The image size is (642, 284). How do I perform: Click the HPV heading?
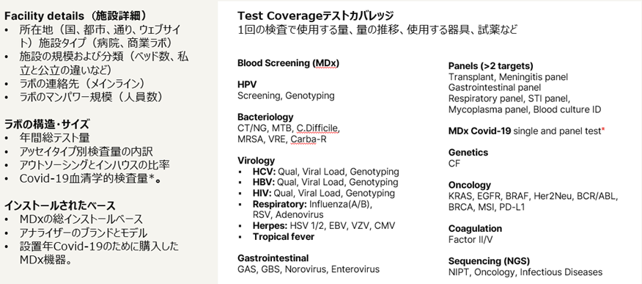click(247, 84)
